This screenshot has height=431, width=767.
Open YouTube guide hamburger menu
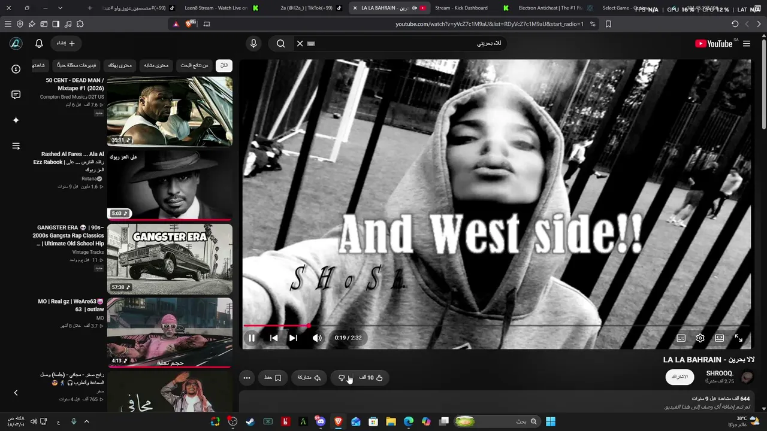point(747,44)
